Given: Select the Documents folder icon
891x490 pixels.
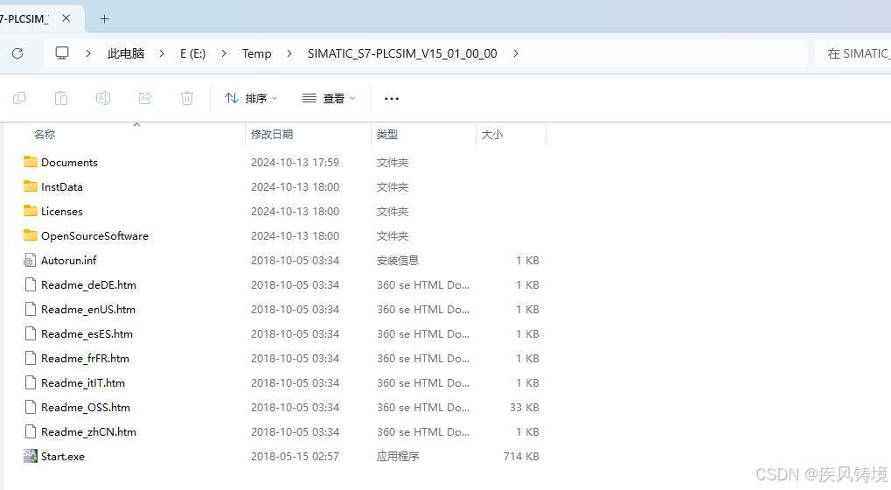Looking at the screenshot, I should [x=31, y=162].
